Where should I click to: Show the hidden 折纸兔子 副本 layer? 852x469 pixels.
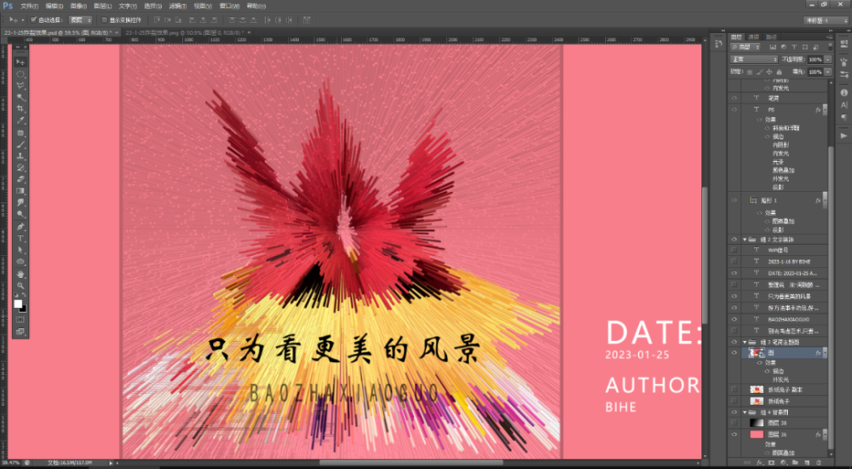click(x=734, y=390)
